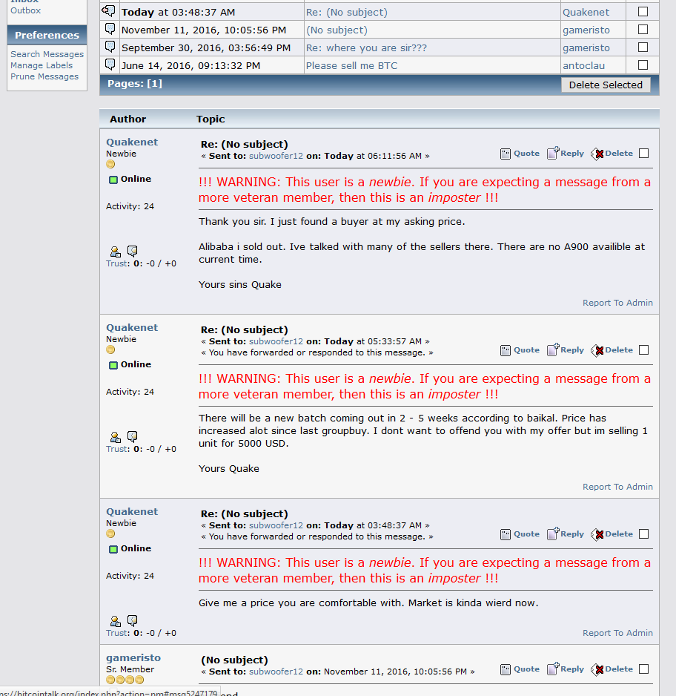Click Delete red-X icon on 03:48:37 AM message
The image size is (676, 696).
click(x=597, y=534)
